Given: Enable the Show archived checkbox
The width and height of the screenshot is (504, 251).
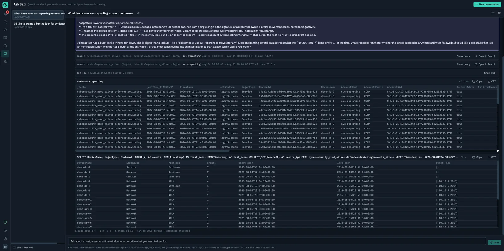Looking at the screenshot, I should click(x=14, y=248).
